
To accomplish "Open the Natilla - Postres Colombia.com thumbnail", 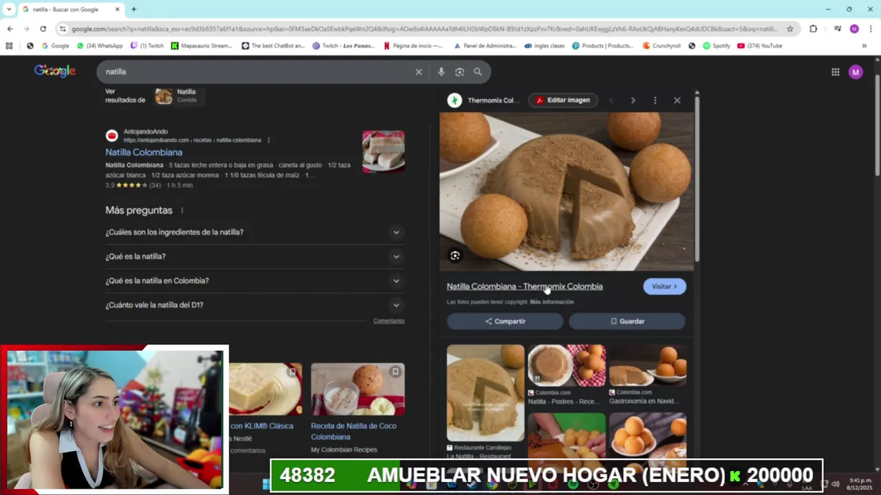I will pyautogui.click(x=566, y=366).
